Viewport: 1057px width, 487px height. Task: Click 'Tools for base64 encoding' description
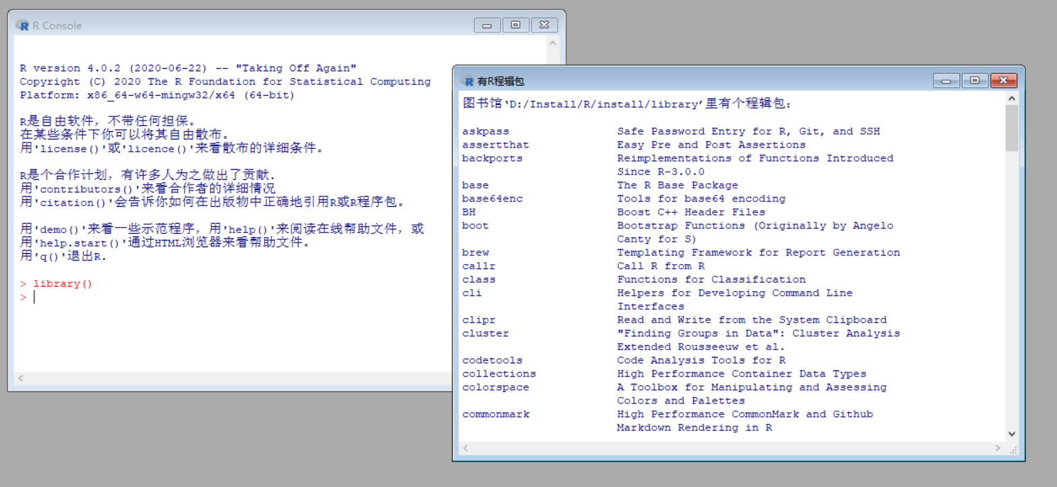pos(701,199)
